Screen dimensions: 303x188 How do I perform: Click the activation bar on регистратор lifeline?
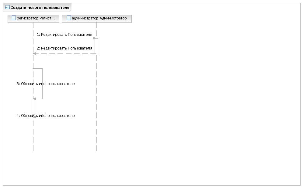(33, 107)
